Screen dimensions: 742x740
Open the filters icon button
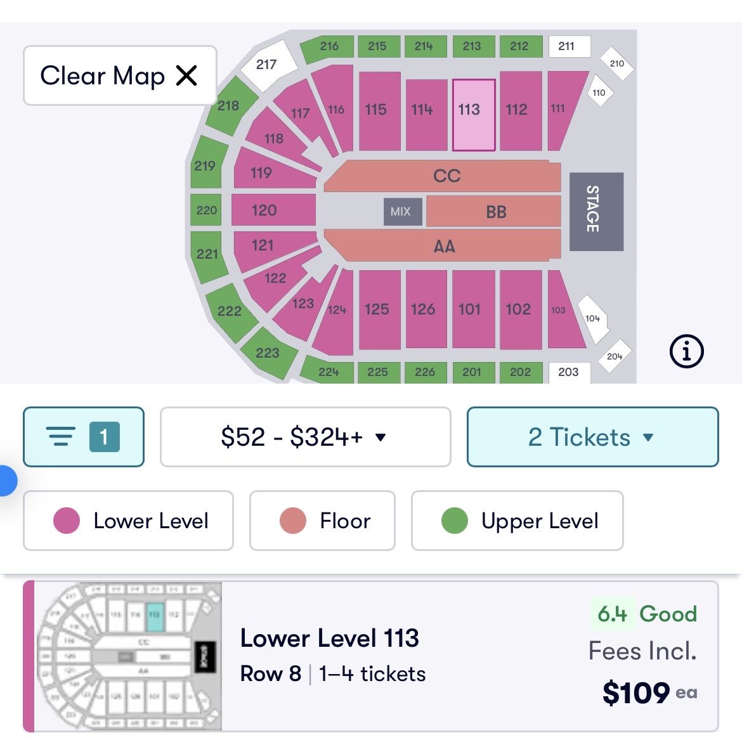tap(84, 437)
